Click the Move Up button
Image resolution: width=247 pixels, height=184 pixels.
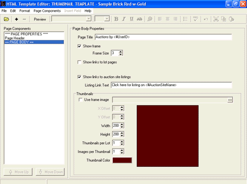[x=18, y=172]
